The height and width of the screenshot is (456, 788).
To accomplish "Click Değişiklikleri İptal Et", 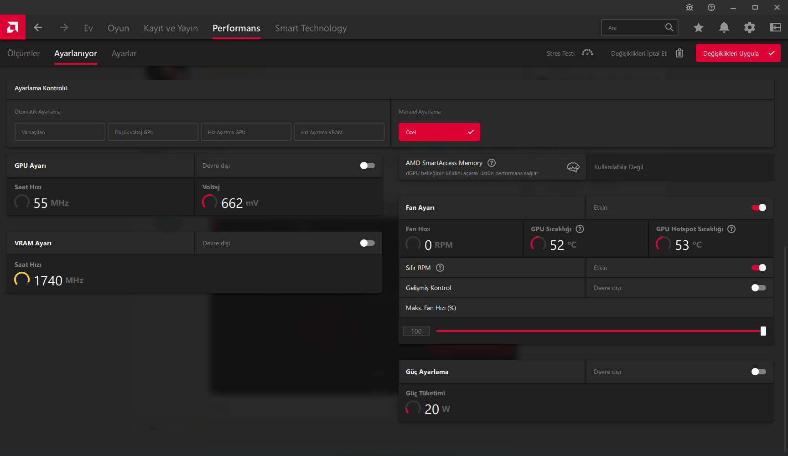I will (x=639, y=53).
